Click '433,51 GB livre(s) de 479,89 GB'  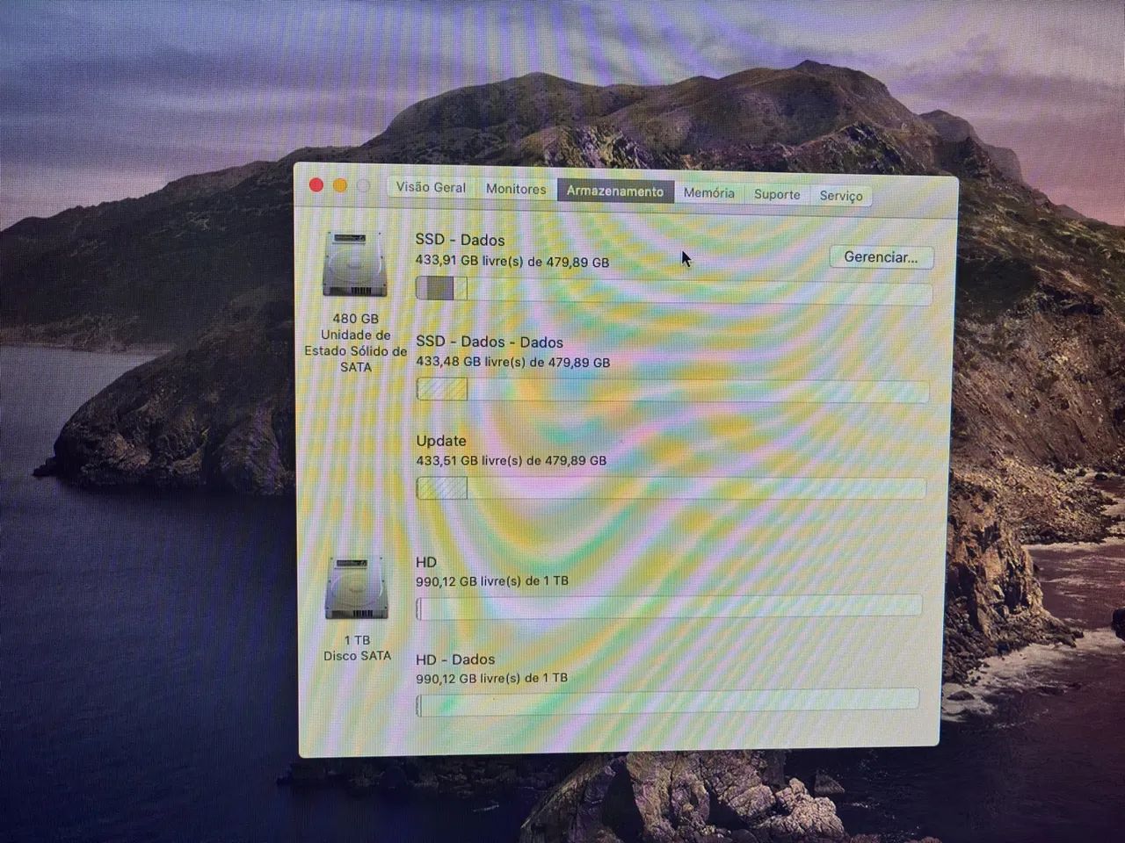point(512,460)
